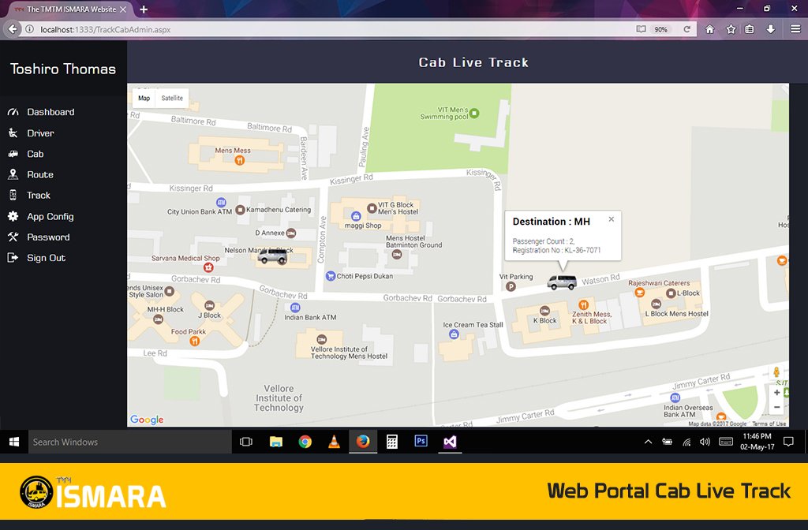Screen dimensions: 808x530
Task: Bookmark page with the star icon
Action: (x=731, y=29)
